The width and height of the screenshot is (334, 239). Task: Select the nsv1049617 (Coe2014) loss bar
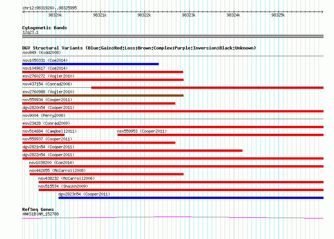103,72
